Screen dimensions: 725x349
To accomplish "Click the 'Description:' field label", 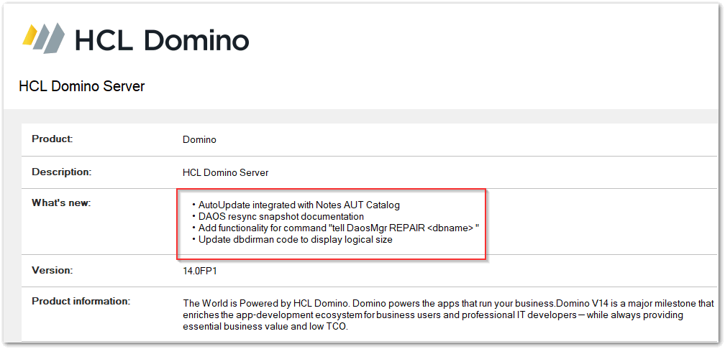I will pyautogui.click(x=62, y=172).
